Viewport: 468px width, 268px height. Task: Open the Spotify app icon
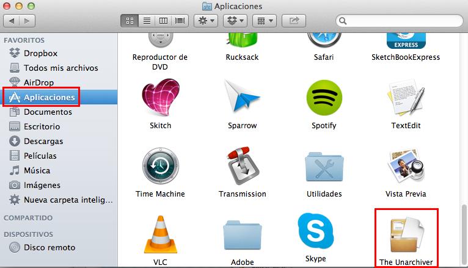pos(324,98)
